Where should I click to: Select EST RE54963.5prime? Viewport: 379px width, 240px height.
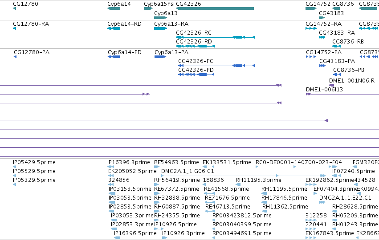(x=157, y=166)
